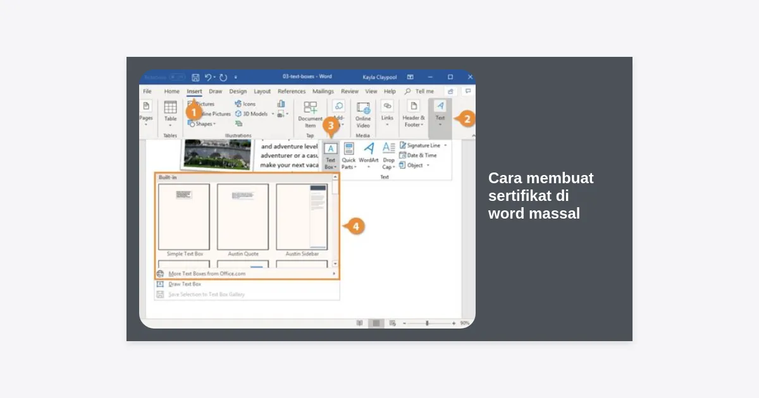Open the Mailings ribbon tab
This screenshot has width=759, height=398.
[x=323, y=92]
